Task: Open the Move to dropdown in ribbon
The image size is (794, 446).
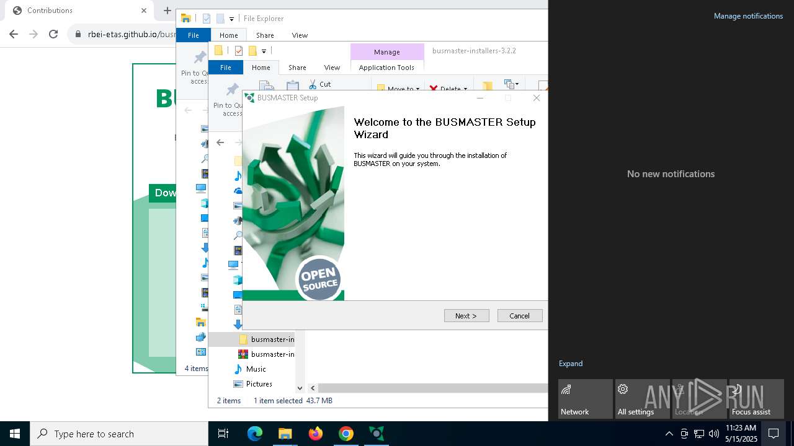Action: [398, 89]
